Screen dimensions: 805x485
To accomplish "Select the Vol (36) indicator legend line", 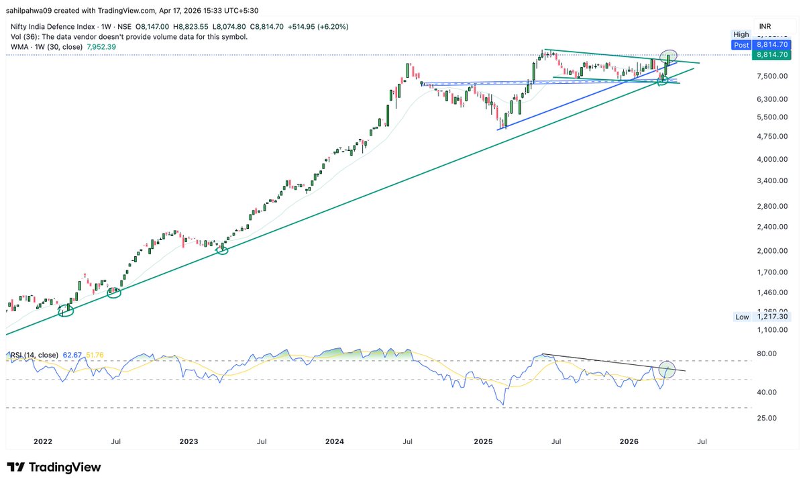I will pyautogui.click(x=127, y=37).
